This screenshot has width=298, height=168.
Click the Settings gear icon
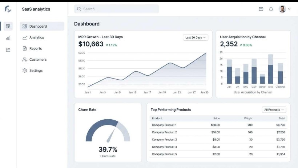(24, 71)
